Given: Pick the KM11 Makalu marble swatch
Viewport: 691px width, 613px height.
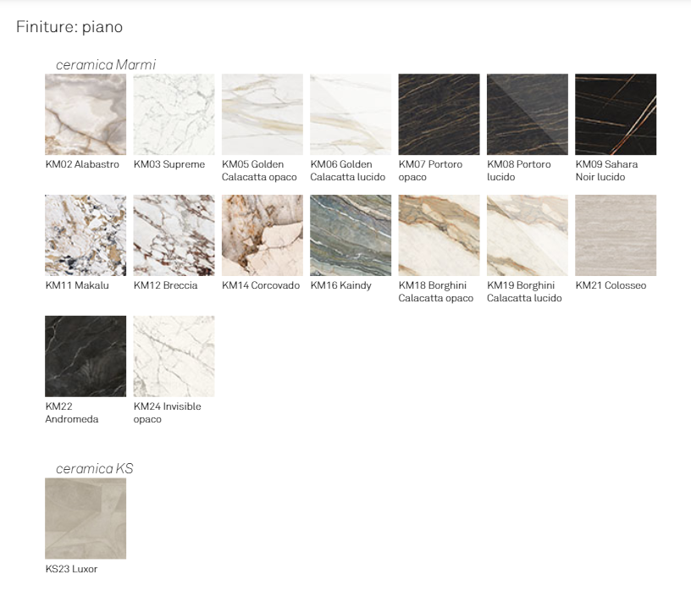Looking at the screenshot, I should pos(86,235).
